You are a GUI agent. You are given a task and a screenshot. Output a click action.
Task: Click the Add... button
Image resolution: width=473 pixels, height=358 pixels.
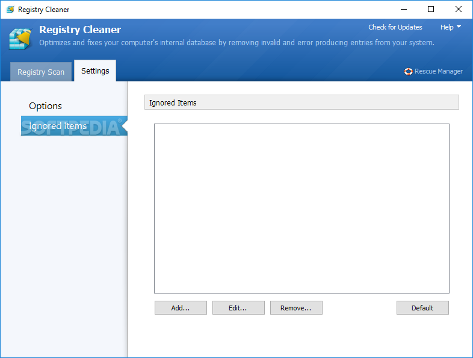pos(181,308)
